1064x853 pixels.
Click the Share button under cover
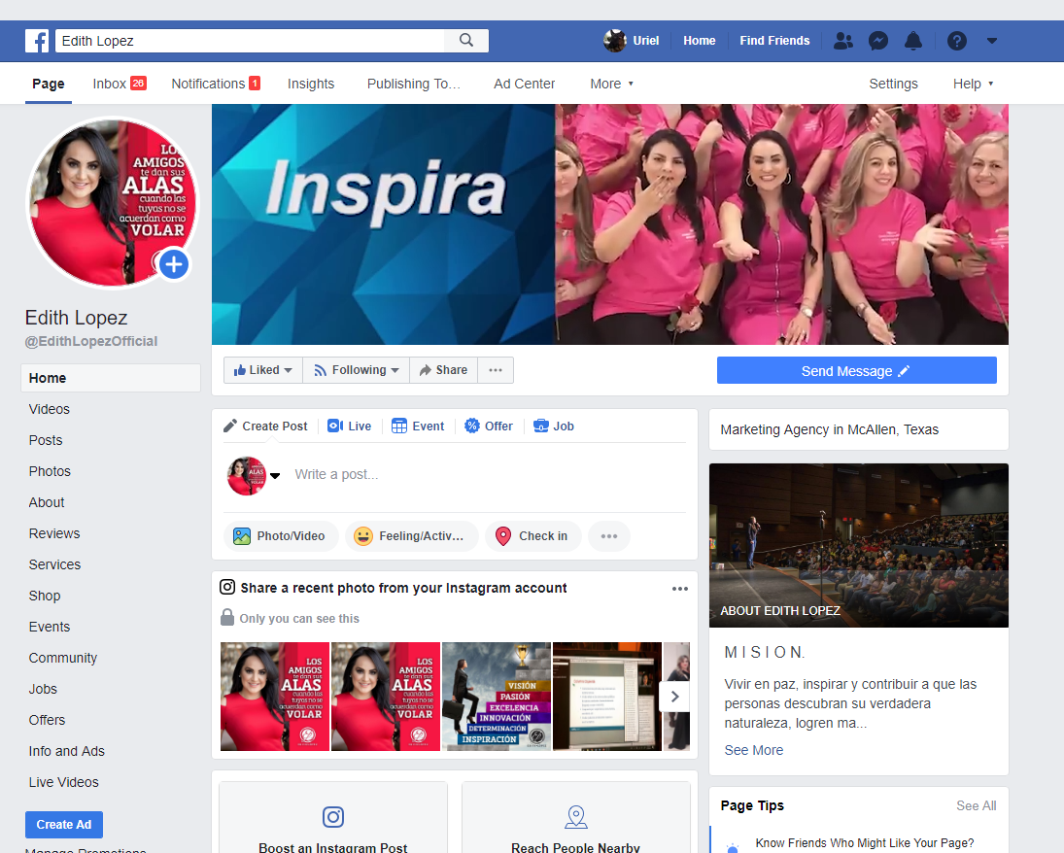(x=443, y=370)
